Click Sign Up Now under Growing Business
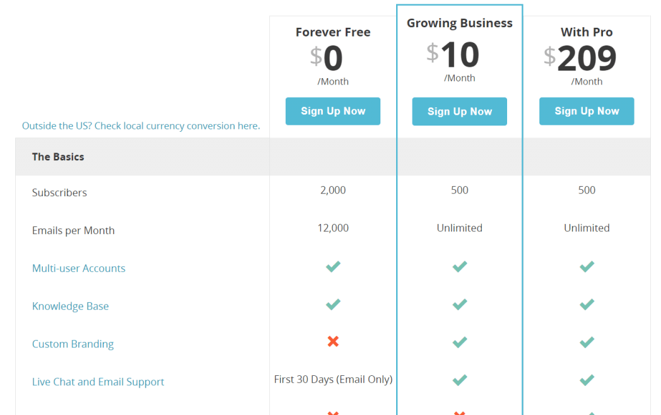The image size is (661, 415). click(x=459, y=111)
